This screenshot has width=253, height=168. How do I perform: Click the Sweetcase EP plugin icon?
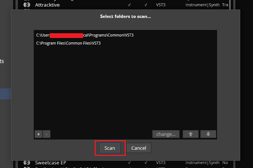point(27,163)
